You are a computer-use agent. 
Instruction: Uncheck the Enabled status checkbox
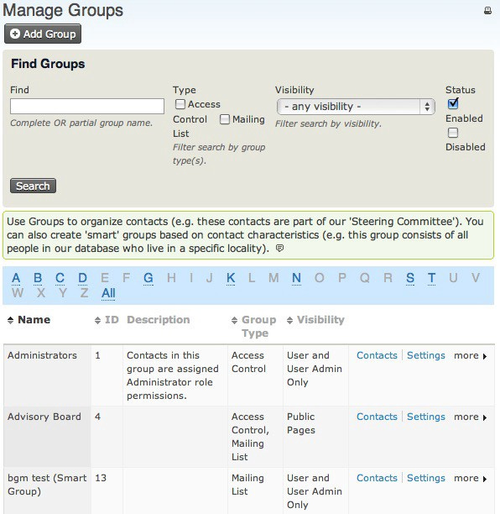coord(453,103)
